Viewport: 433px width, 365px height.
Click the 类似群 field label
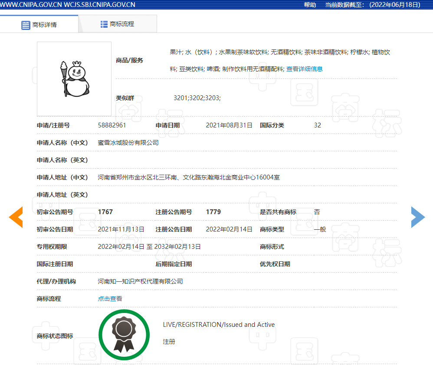125,98
